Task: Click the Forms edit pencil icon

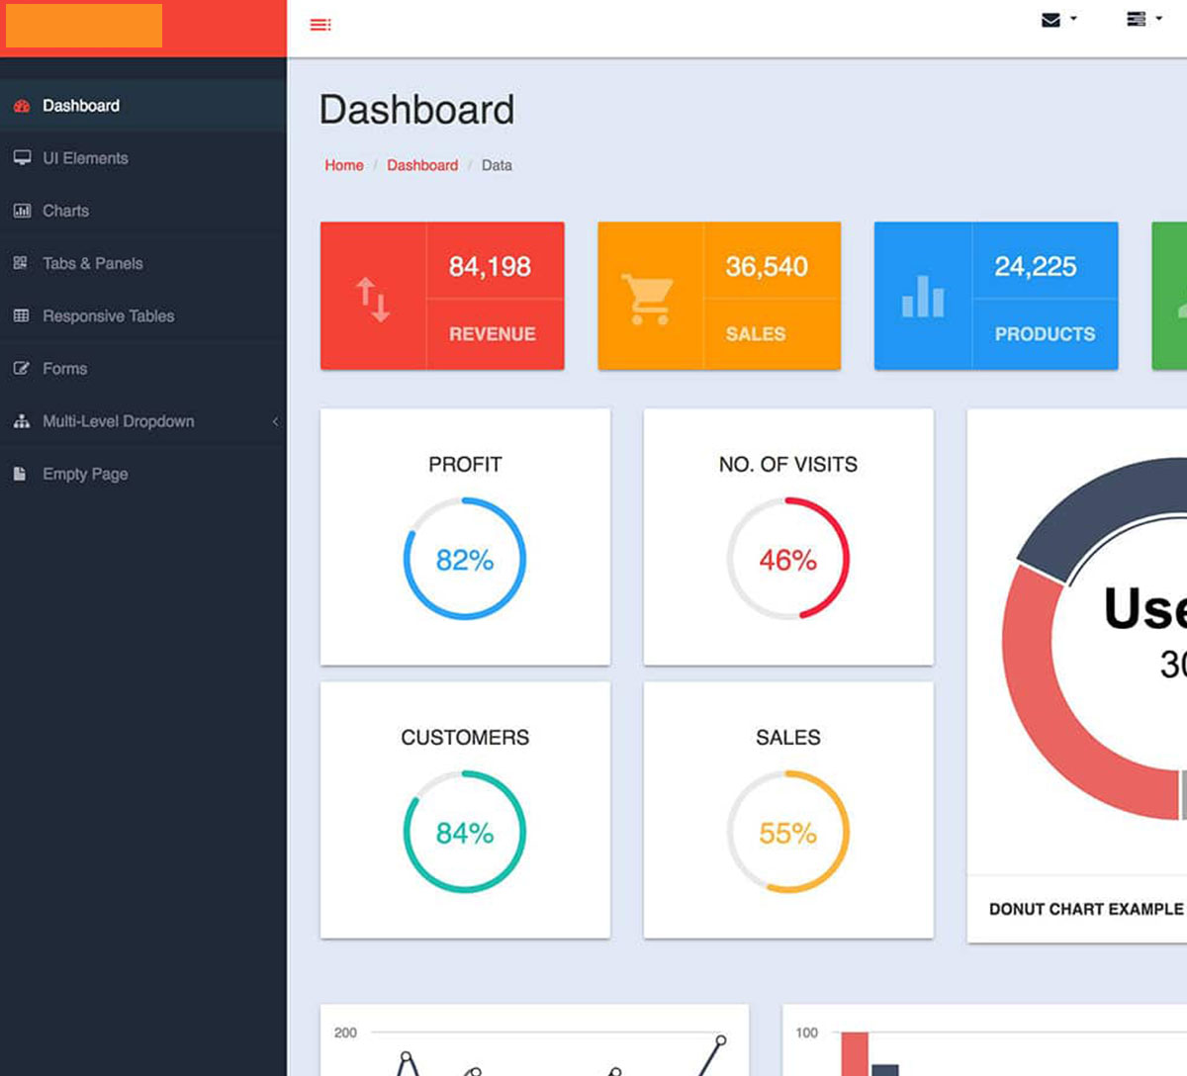Action: tap(21, 369)
